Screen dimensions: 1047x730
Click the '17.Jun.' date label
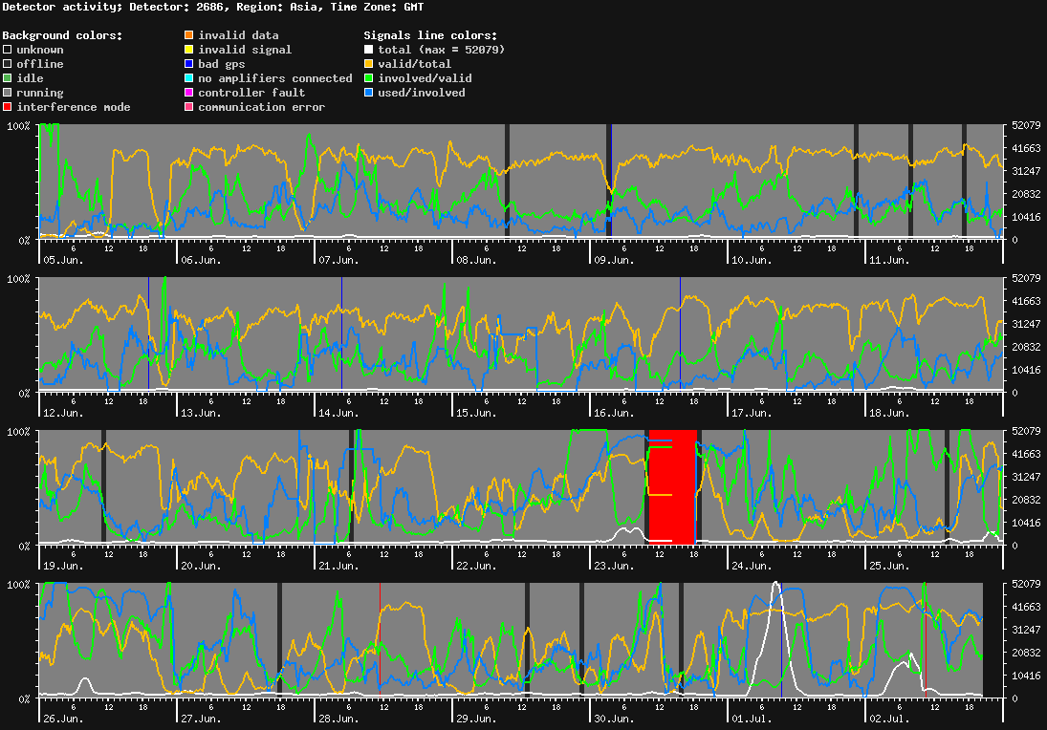pyautogui.click(x=752, y=413)
